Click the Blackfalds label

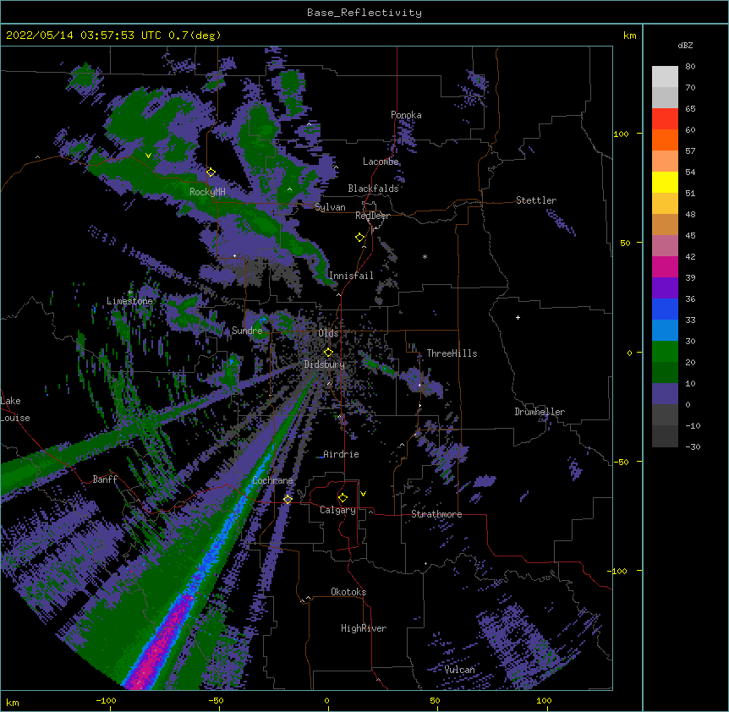(373, 189)
